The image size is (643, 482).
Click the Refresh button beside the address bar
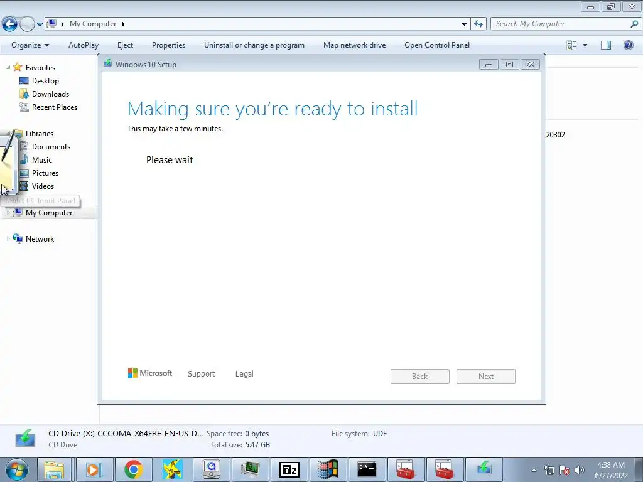tap(478, 24)
